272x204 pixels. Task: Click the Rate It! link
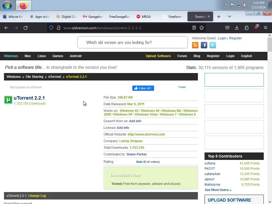tap(141, 162)
